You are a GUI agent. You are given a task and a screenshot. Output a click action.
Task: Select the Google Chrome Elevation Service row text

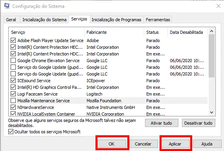click(x=48, y=61)
